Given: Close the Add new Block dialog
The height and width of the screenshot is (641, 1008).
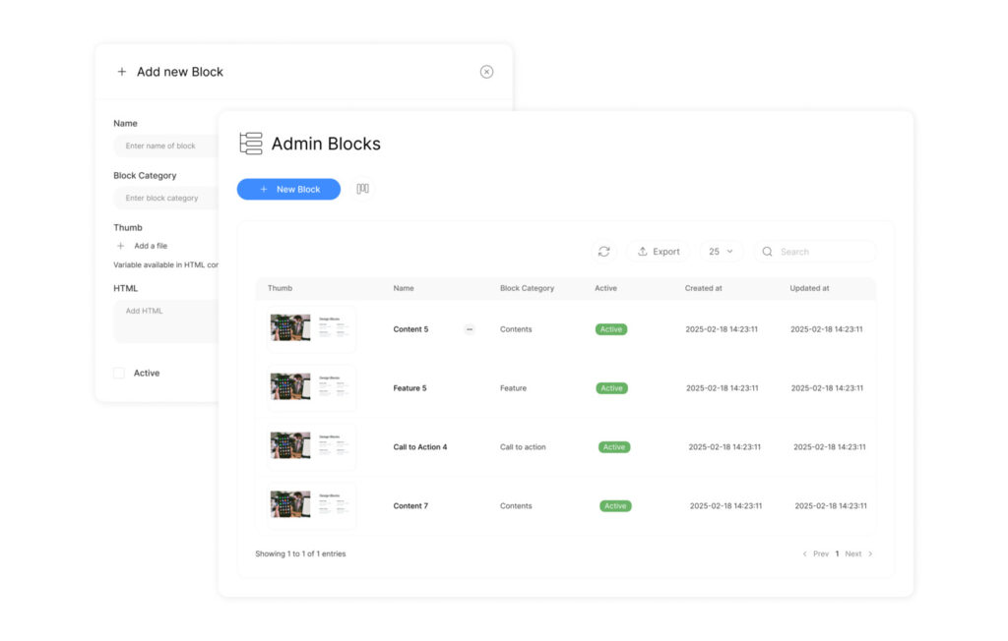Looking at the screenshot, I should tap(486, 72).
